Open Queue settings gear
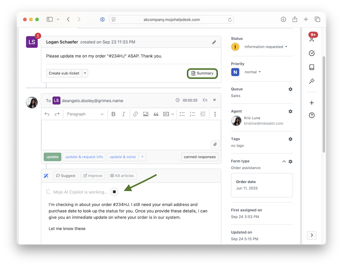This screenshot has width=343, height=267. click(290, 89)
